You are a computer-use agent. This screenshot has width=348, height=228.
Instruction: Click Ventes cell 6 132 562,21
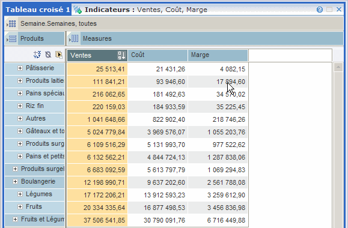tap(97, 157)
